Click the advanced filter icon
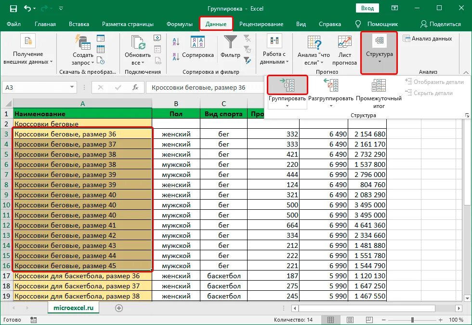 coord(247,60)
